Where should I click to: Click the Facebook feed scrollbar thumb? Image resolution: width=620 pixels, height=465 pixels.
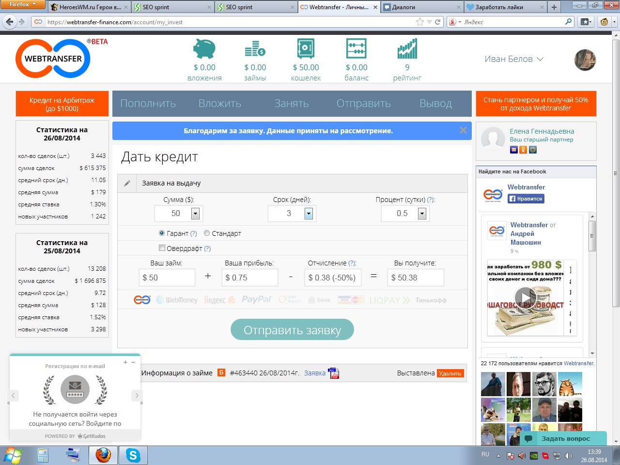click(x=592, y=236)
